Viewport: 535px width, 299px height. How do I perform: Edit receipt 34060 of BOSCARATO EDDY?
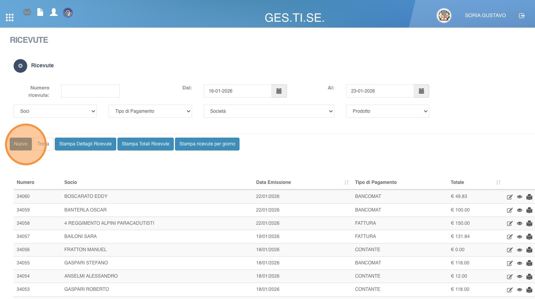point(510,197)
